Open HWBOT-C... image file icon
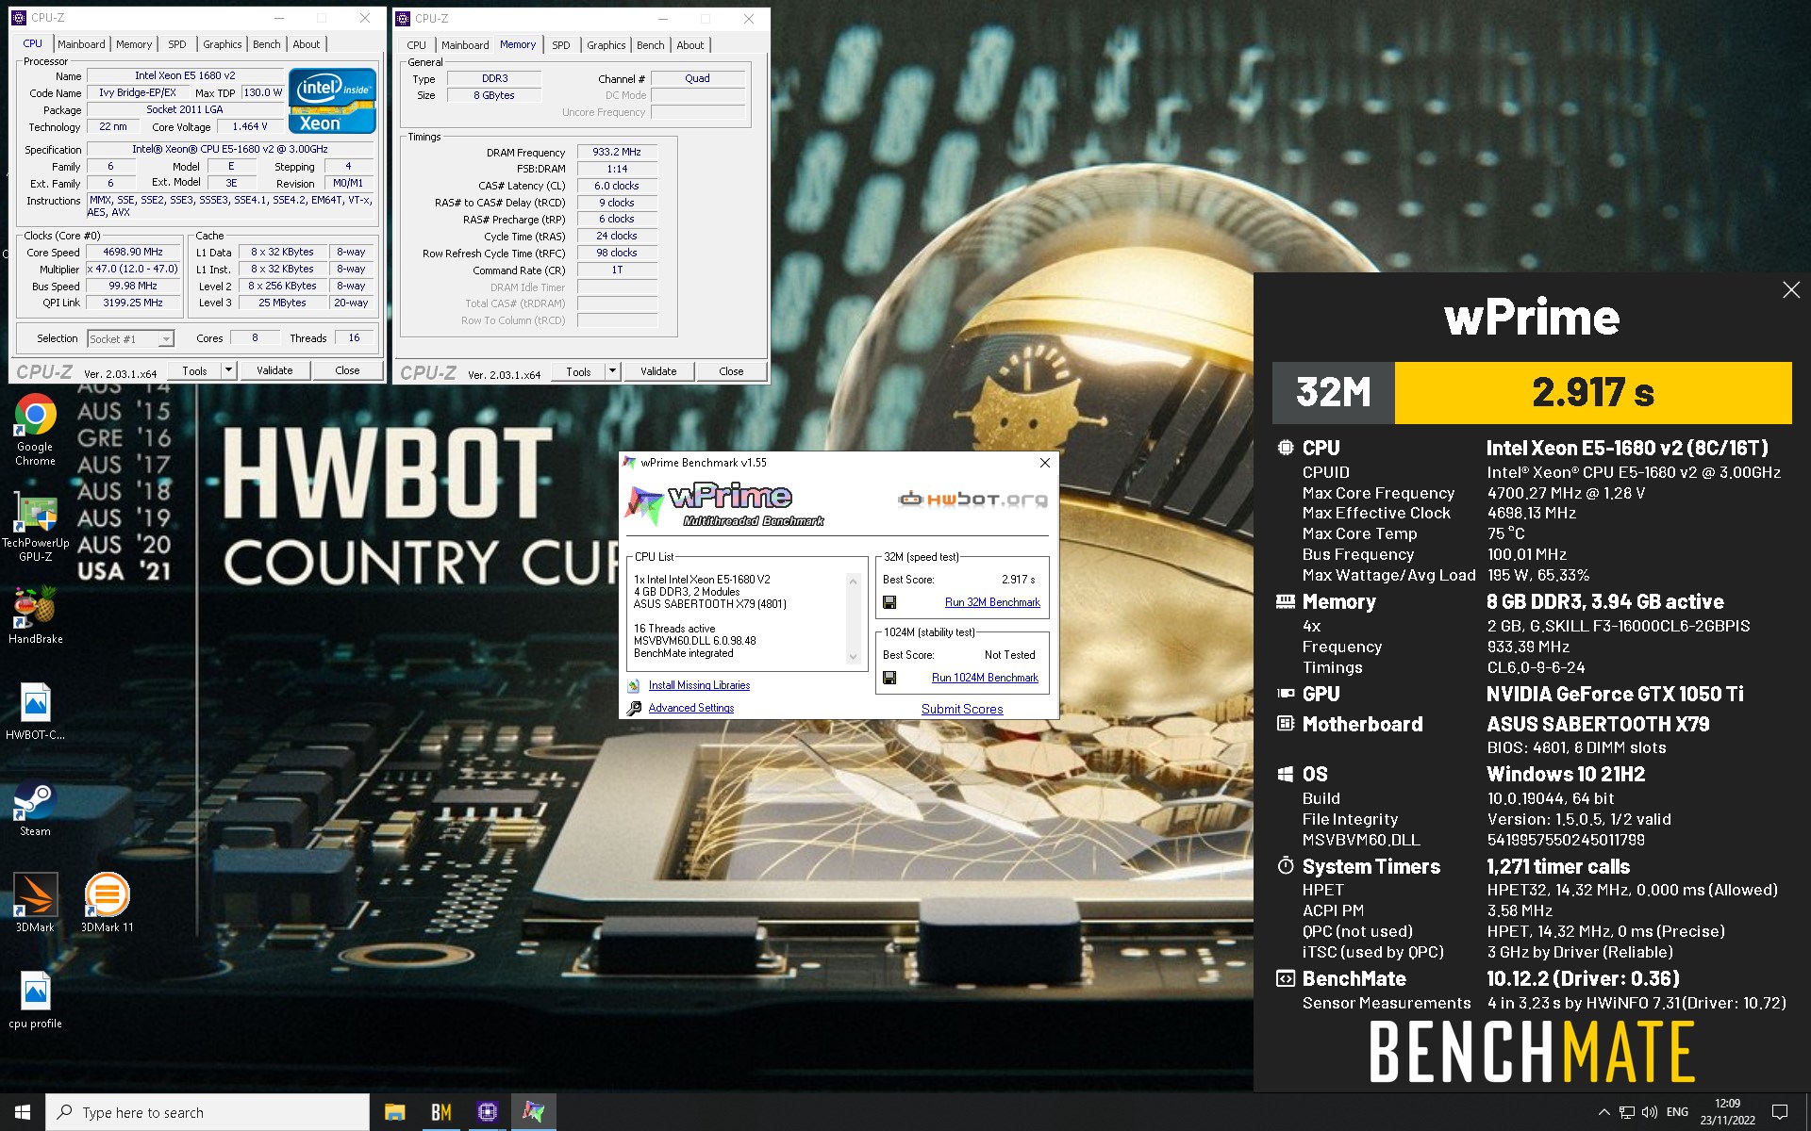Screen dimensions: 1811x1131 click(35, 711)
